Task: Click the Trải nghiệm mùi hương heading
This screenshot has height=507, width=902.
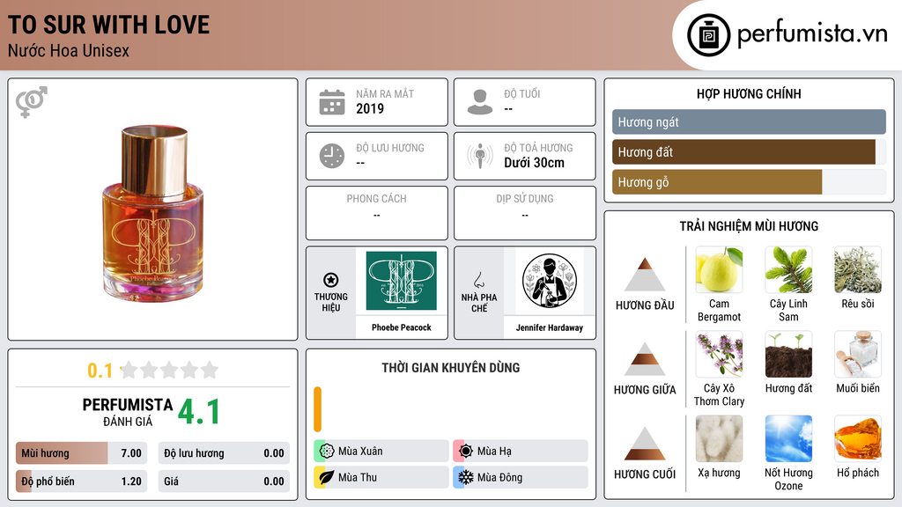Action: click(749, 226)
